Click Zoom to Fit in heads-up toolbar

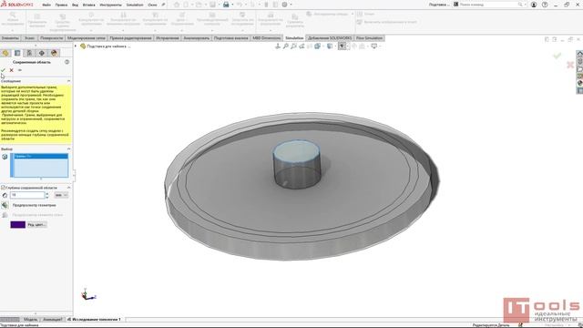pos(285,46)
